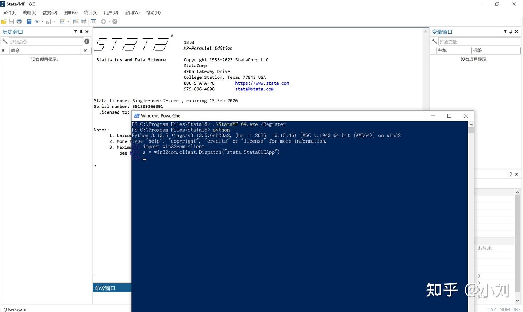Click the results window scroll-up arrow
This screenshot has width=523, height=312.
click(x=425, y=32)
